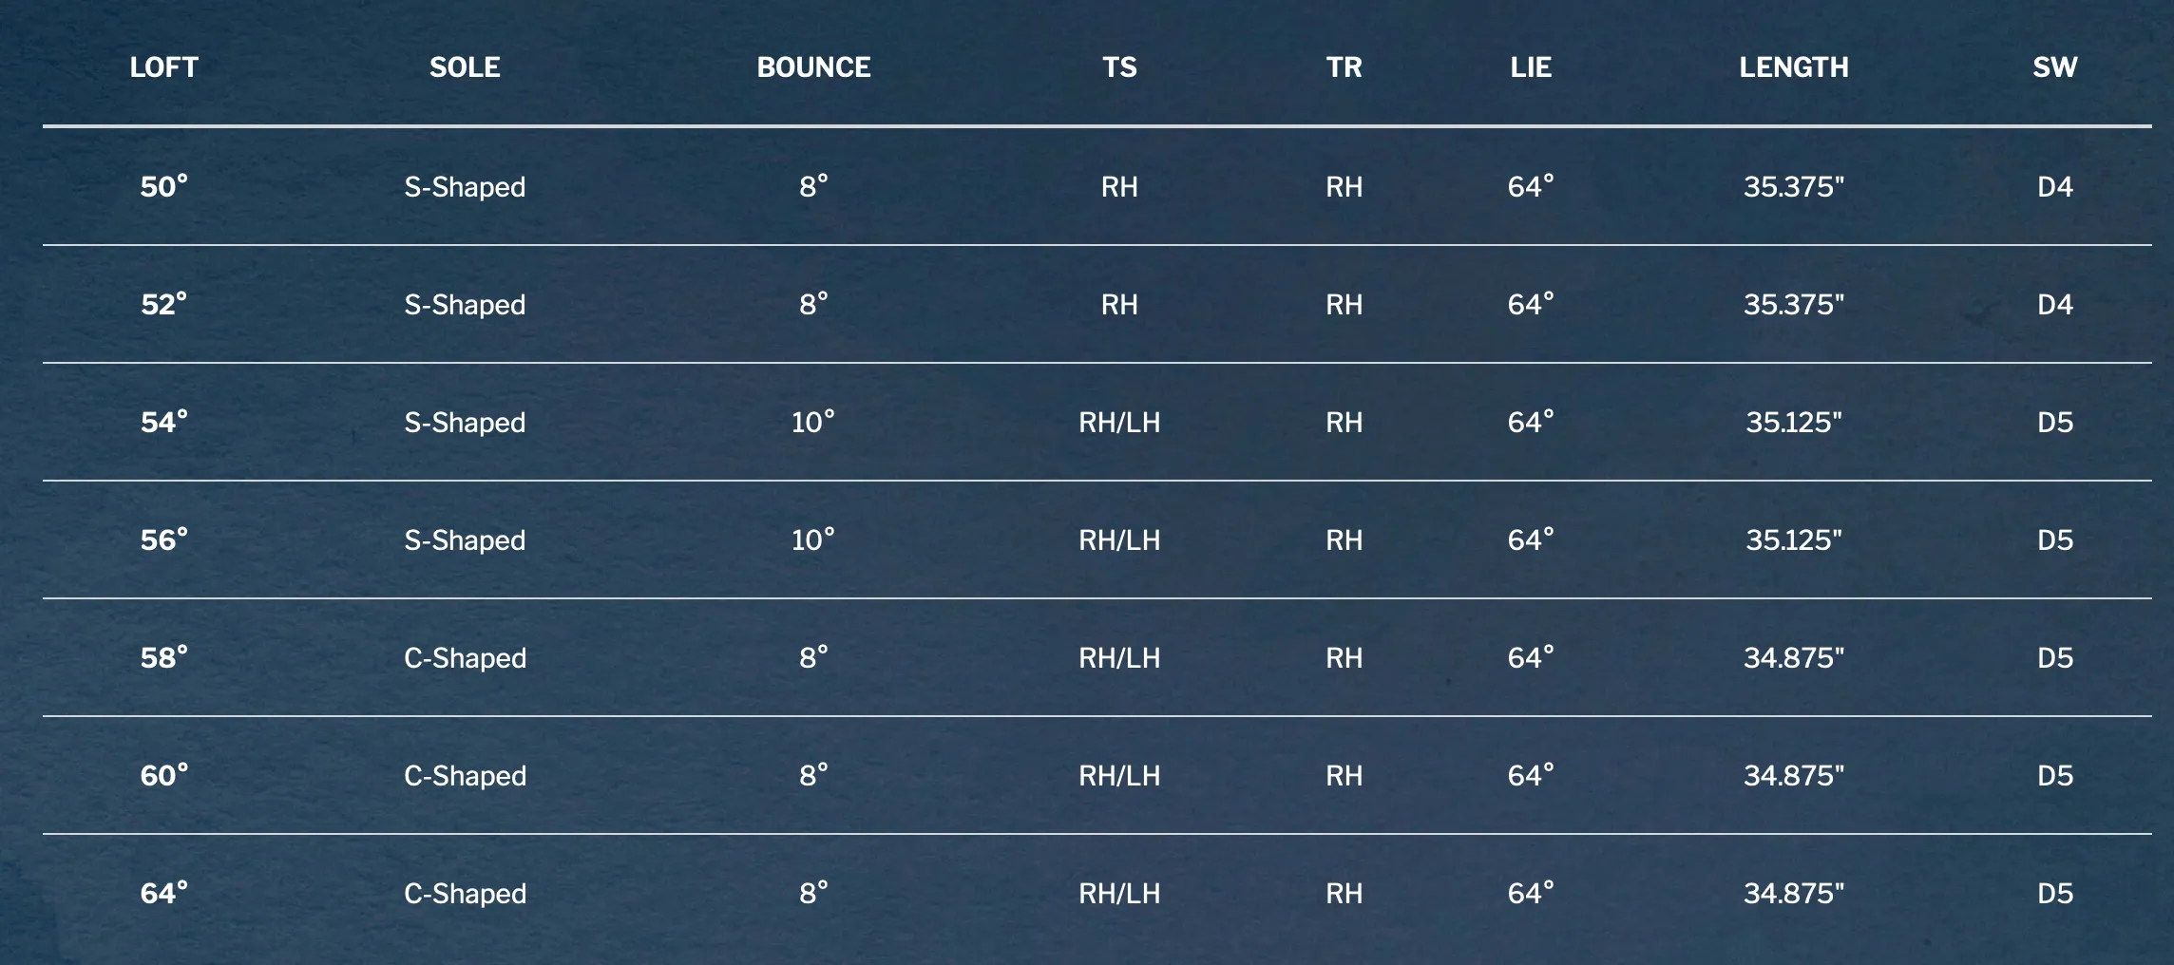The image size is (2174, 965).
Task: Click D4 swing weight in 52° row
Action: tap(2055, 304)
